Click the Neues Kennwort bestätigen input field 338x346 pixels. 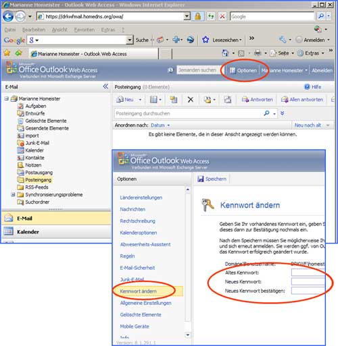pyautogui.click(x=308, y=291)
